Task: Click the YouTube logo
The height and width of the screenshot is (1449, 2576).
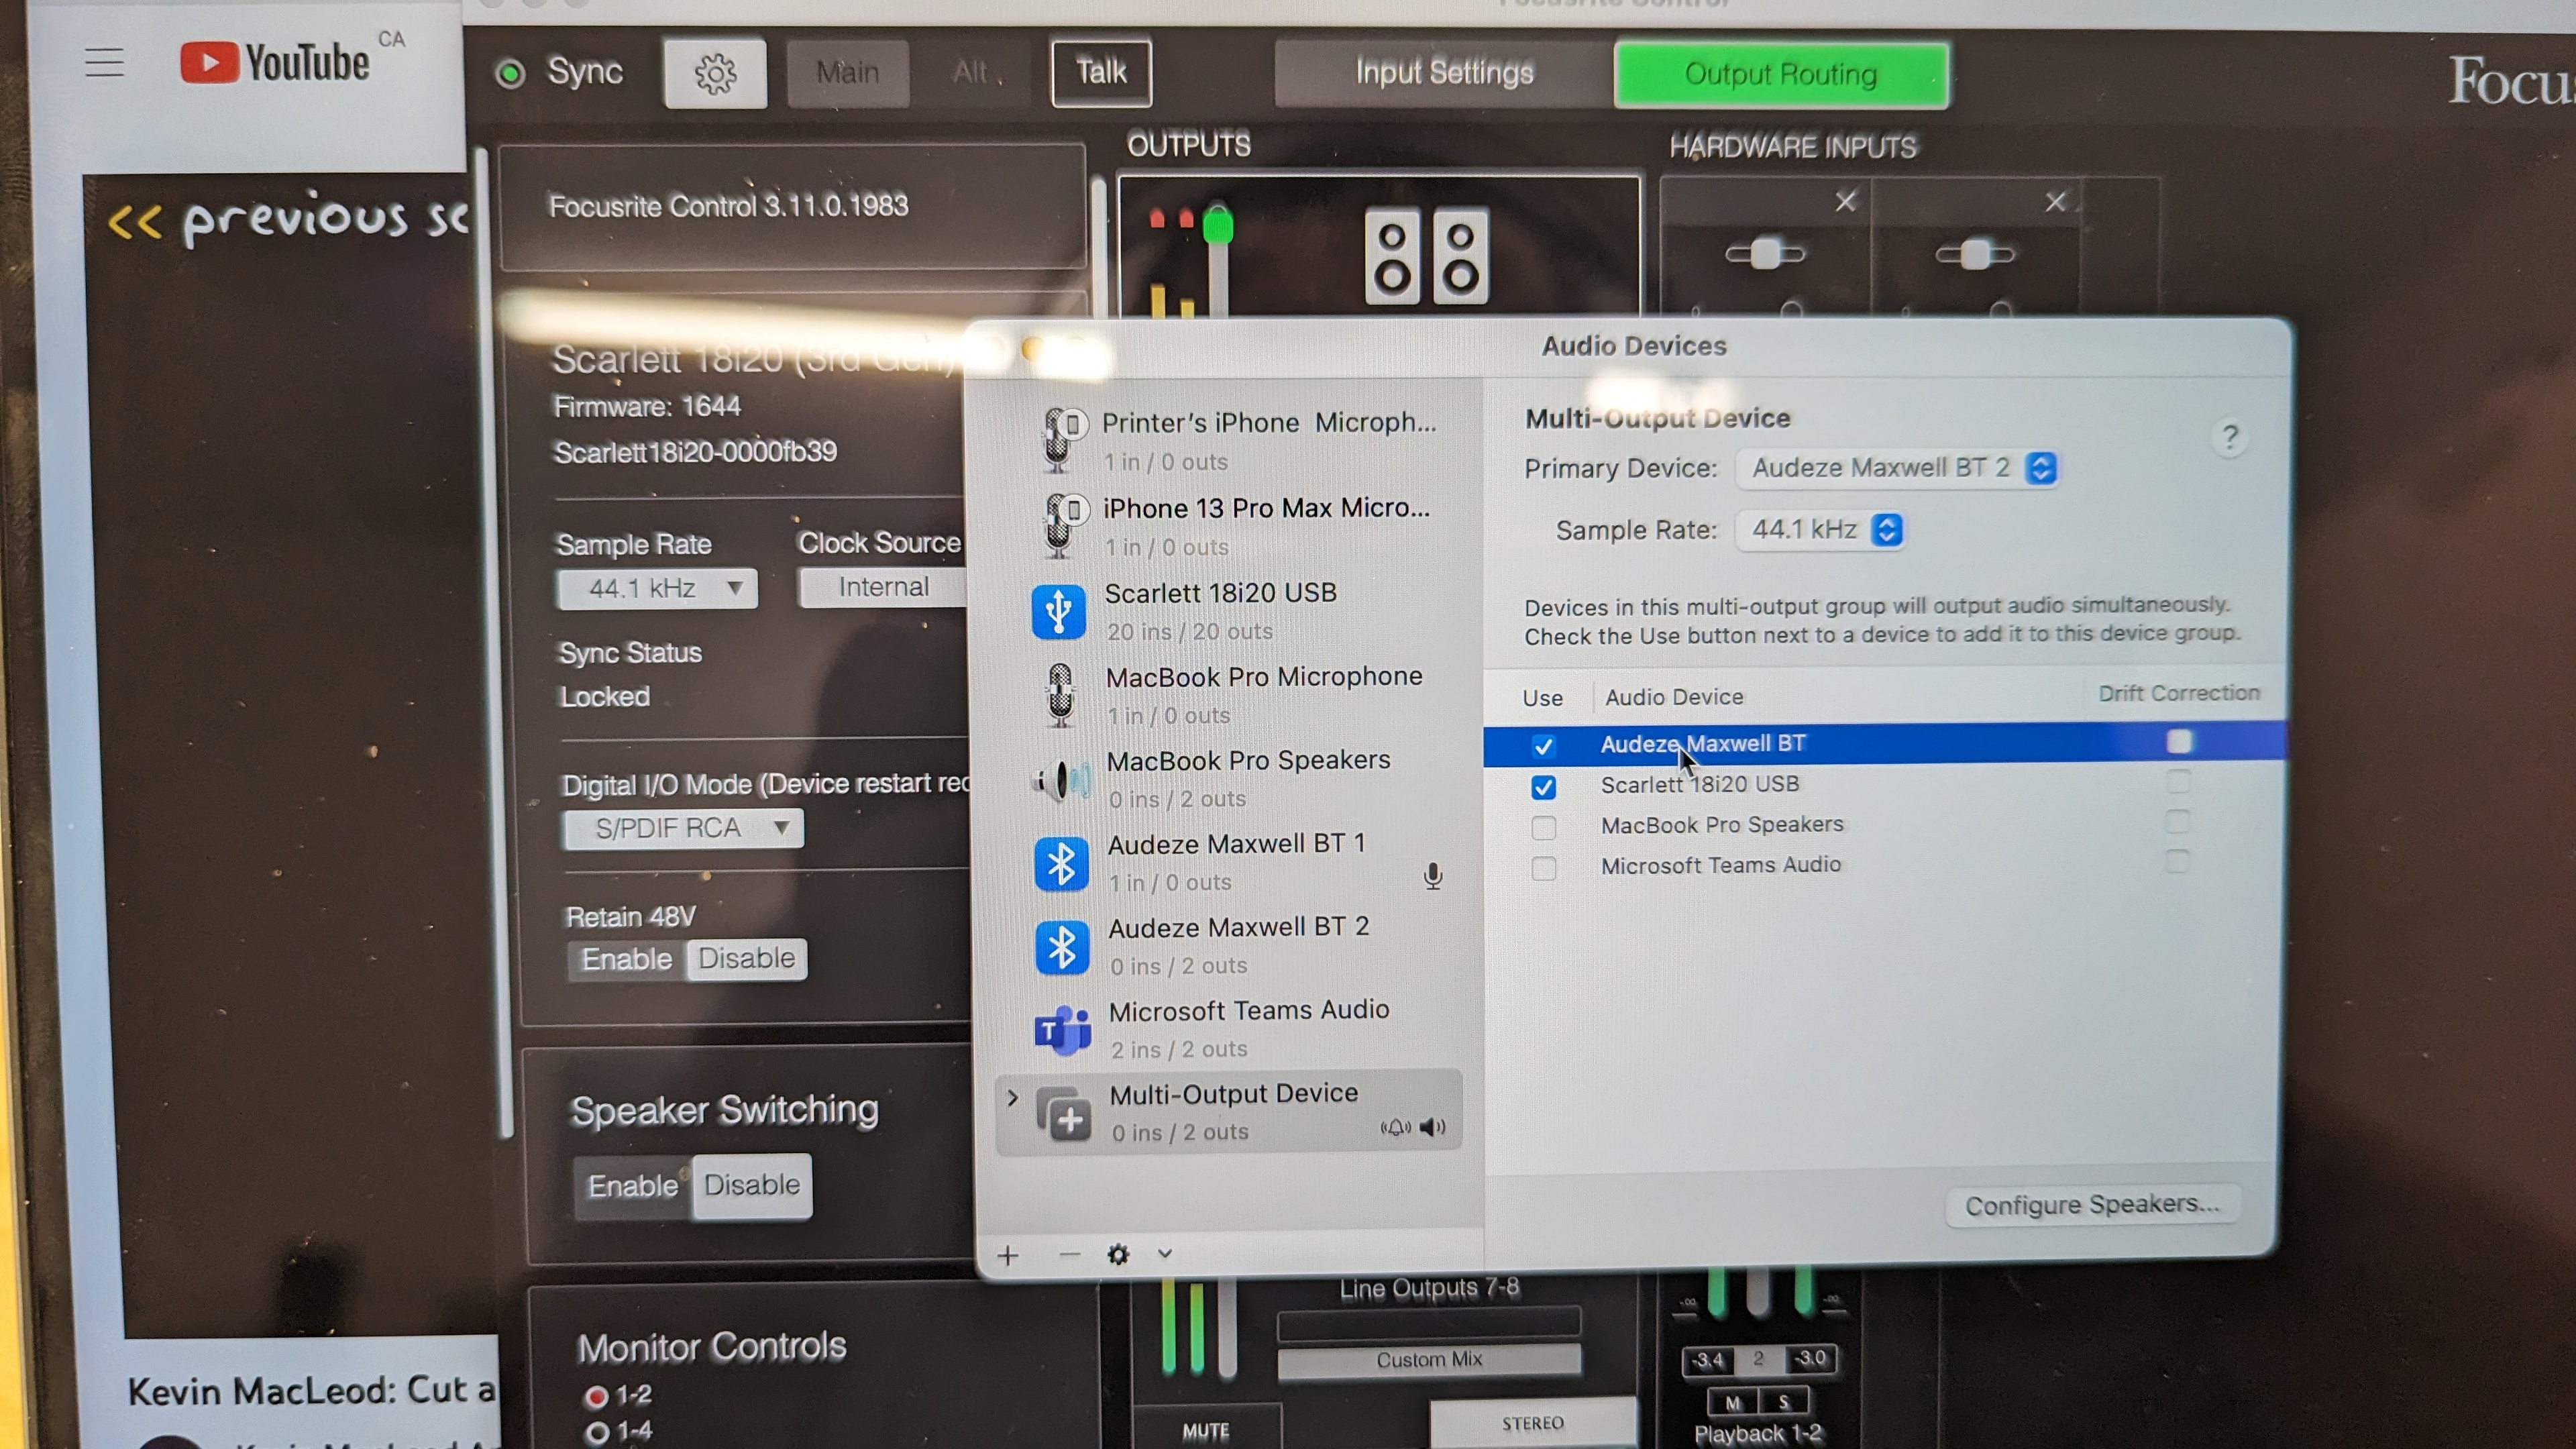Action: [275, 63]
